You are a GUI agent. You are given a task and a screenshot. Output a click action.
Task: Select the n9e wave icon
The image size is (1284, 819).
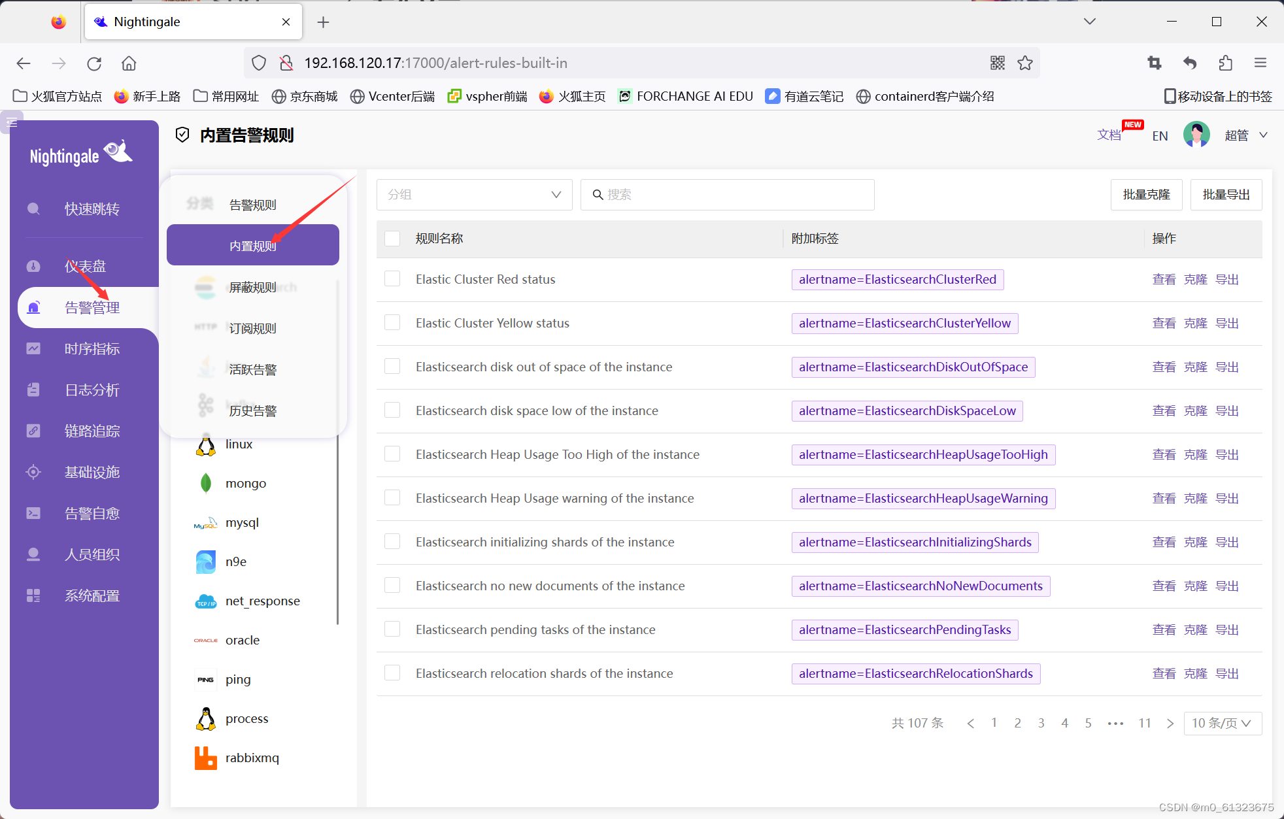click(x=206, y=561)
